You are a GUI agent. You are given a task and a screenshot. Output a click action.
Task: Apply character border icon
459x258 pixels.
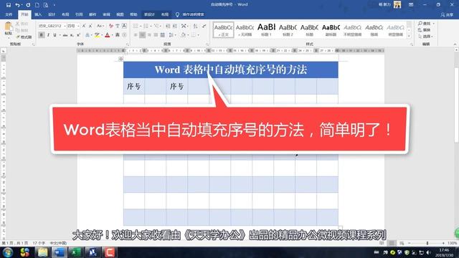124,26
